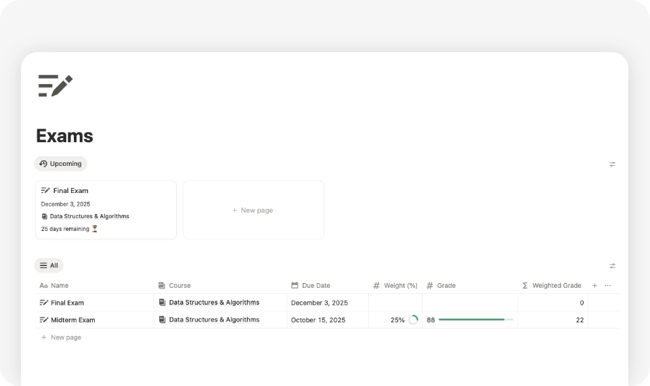Click the Weighted Grade value 22 for Midterm Exam
Image resolution: width=650 pixels, height=386 pixels.
[x=580, y=320]
